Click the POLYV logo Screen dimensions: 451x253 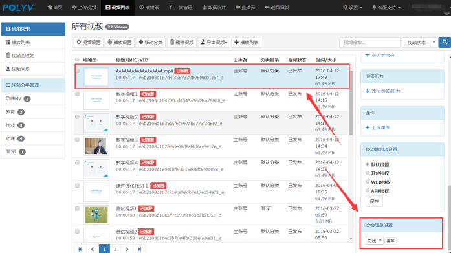tap(18, 8)
